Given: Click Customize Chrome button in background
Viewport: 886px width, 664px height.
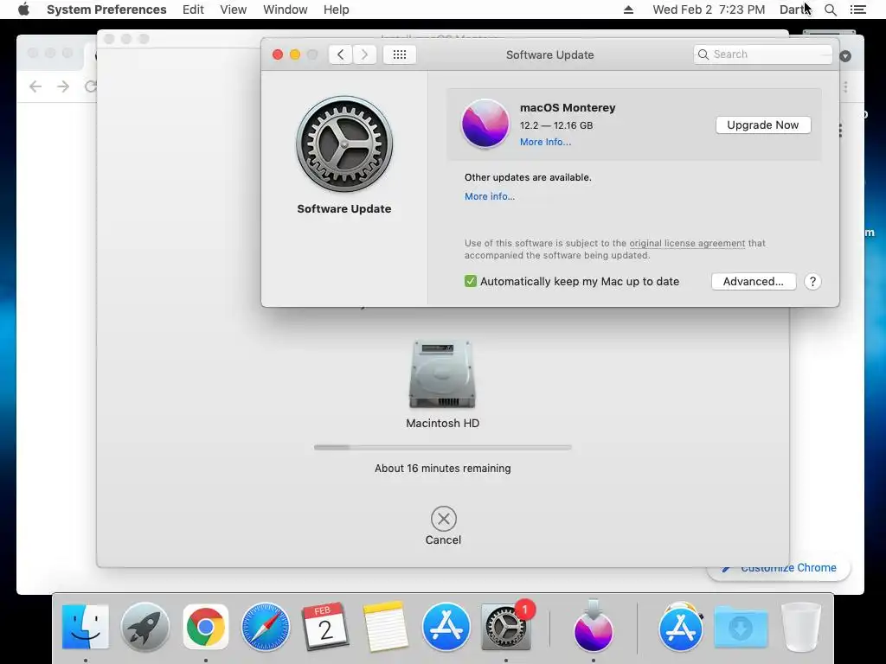Looking at the screenshot, I should click(779, 567).
